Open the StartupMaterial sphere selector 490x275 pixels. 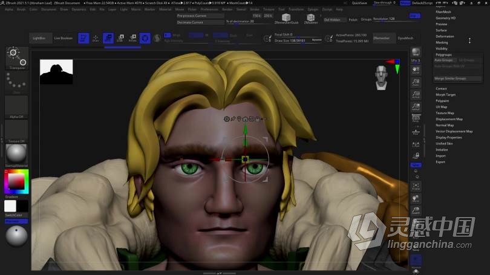click(16, 155)
